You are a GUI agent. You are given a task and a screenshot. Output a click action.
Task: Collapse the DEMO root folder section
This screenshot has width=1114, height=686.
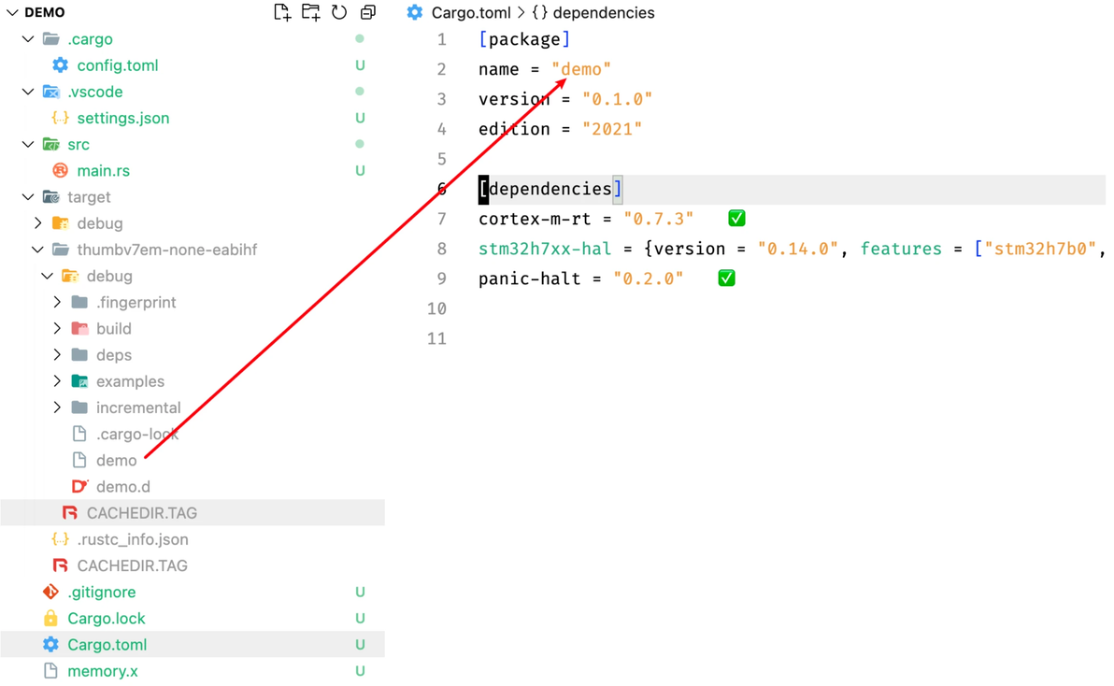(x=12, y=12)
